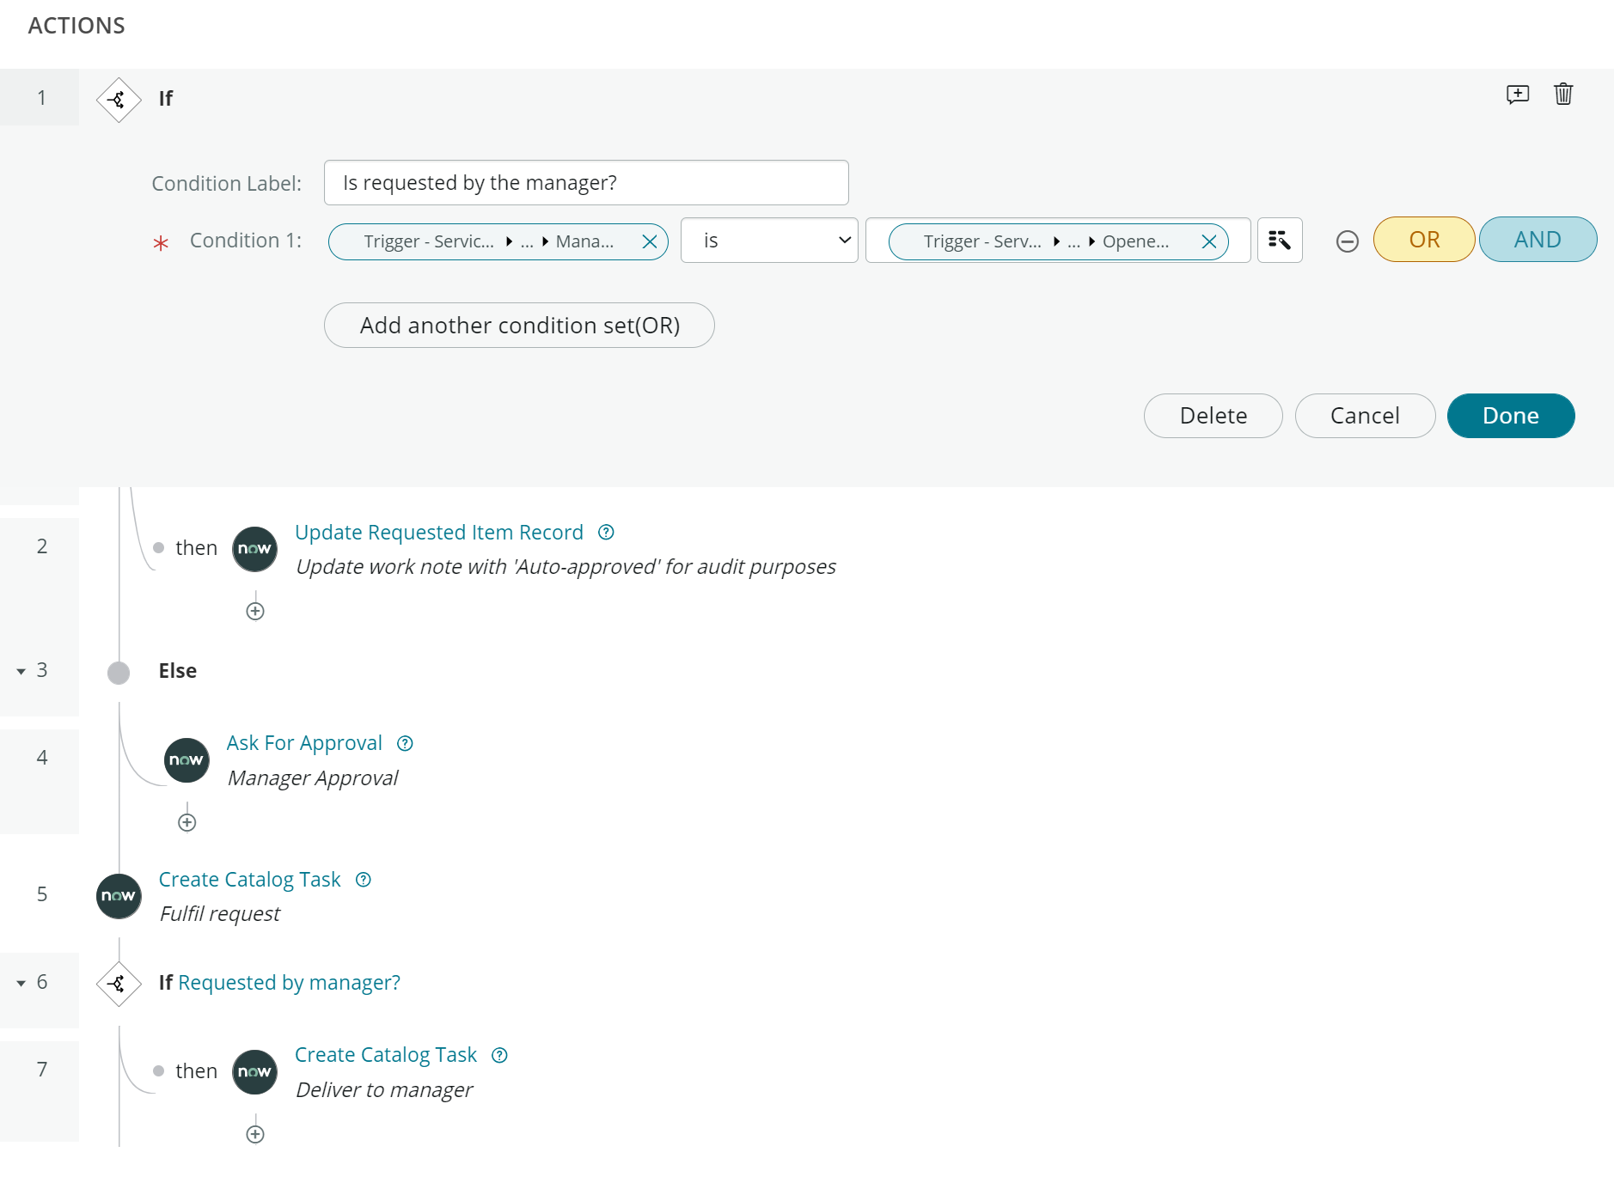This screenshot has height=1189, width=1614.
Task: Select the ACTIONS section header
Action: coord(76,25)
